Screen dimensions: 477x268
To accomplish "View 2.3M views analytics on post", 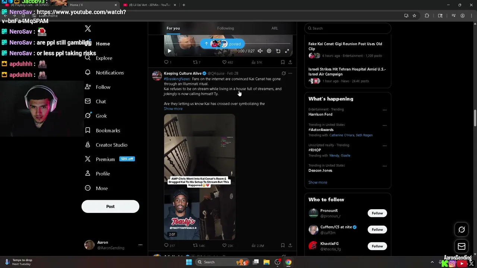I will click(x=258, y=245).
